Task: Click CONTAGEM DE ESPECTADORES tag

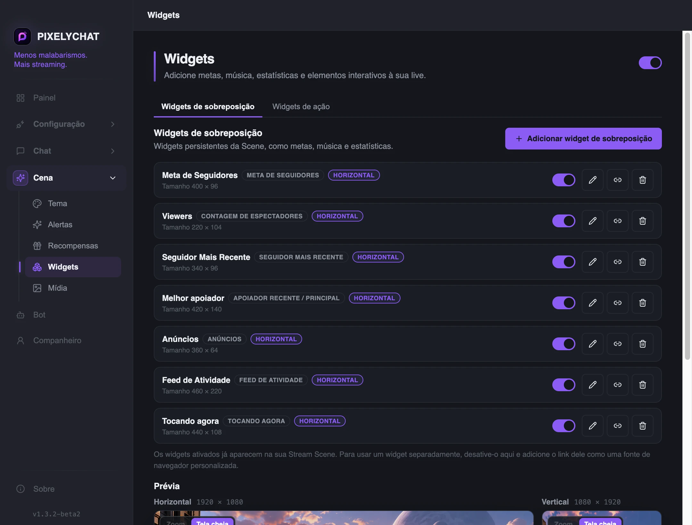Action: click(252, 216)
